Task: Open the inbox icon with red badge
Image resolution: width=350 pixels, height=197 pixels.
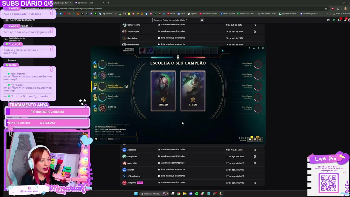Action: tap(339, 20)
